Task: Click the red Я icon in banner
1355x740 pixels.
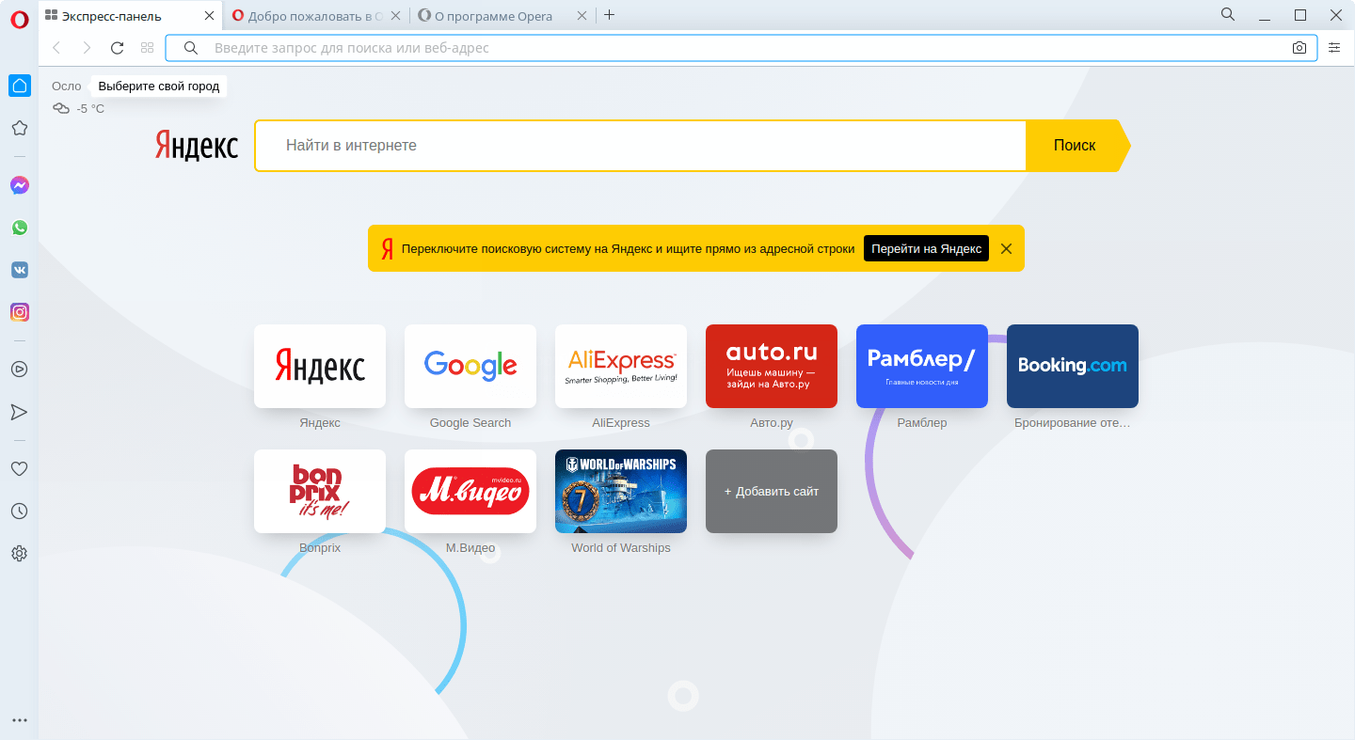Action: 387,248
